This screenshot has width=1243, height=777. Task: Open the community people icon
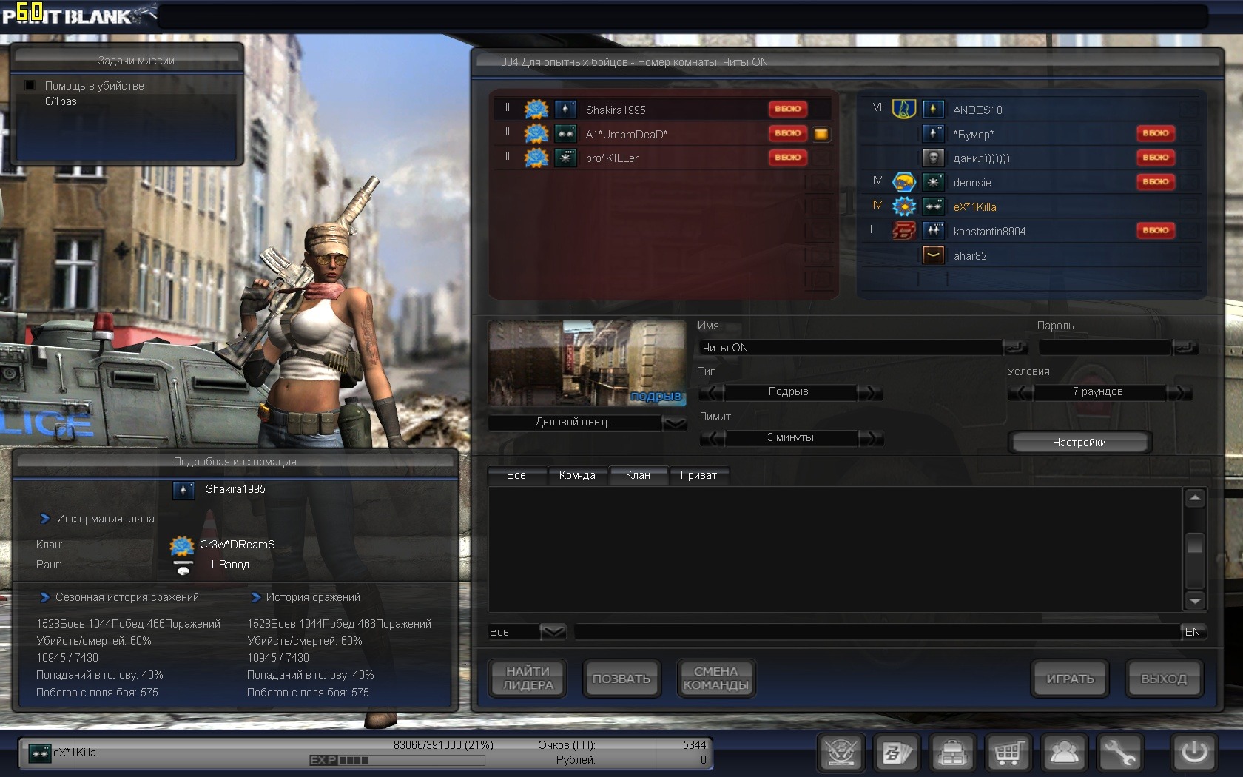tap(1064, 753)
